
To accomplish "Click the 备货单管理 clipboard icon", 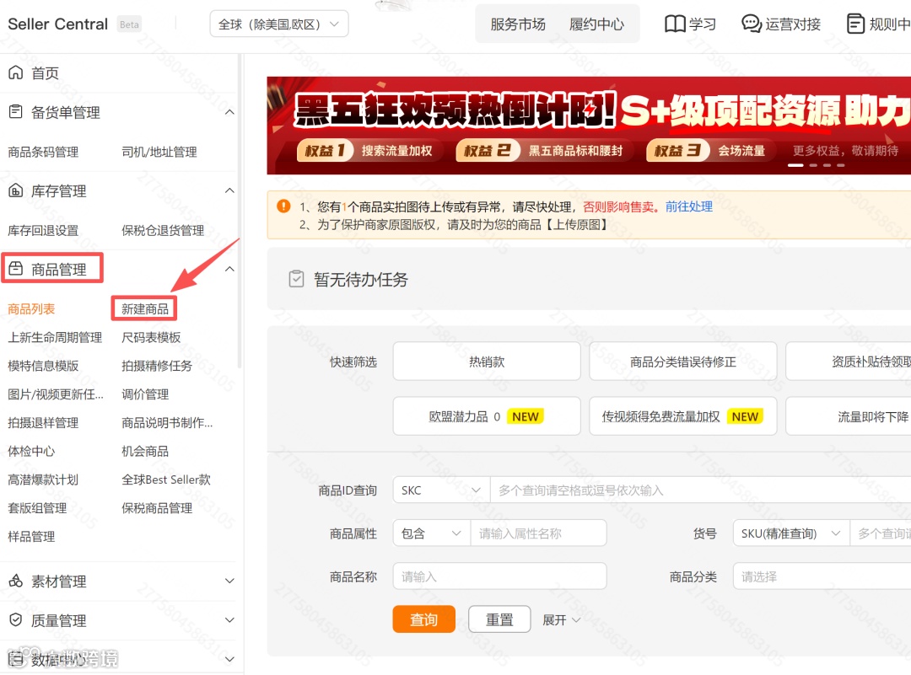I will pyautogui.click(x=16, y=111).
